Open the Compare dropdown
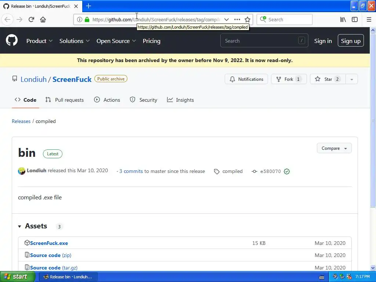The width and height of the screenshot is (376, 282). 334,148
